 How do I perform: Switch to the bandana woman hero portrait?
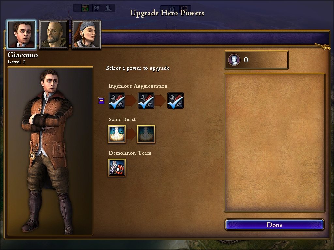tap(86, 35)
